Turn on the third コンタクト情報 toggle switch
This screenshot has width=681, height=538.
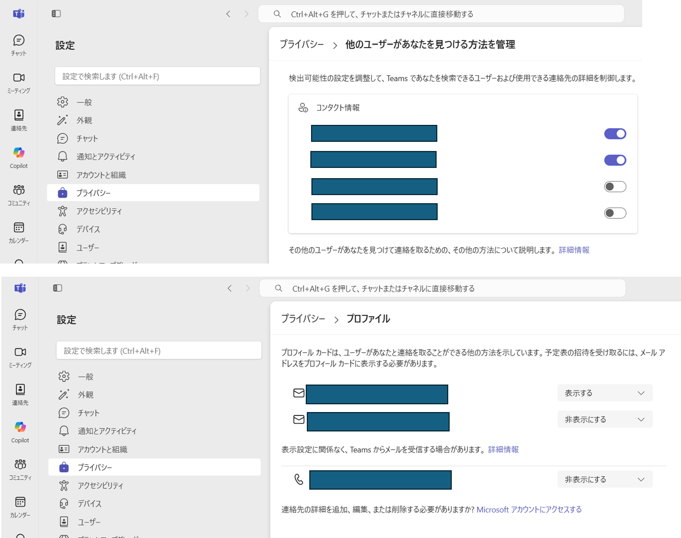click(x=615, y=187)
